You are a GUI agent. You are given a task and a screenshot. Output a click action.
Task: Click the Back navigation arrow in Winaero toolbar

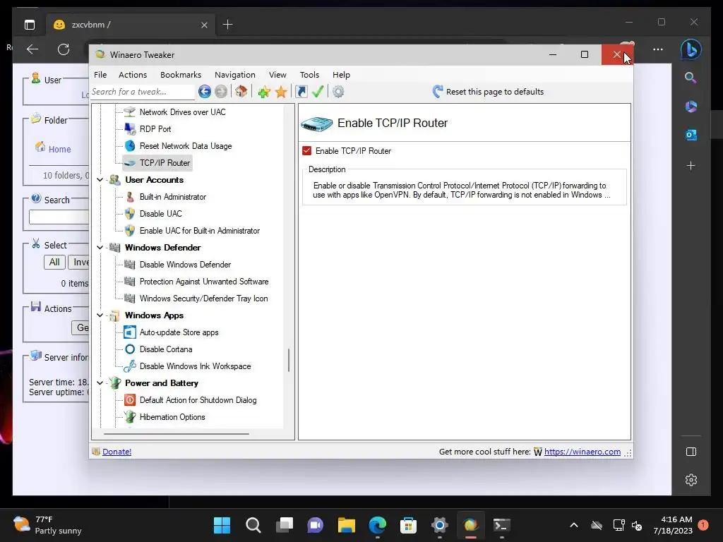[205, 92]
